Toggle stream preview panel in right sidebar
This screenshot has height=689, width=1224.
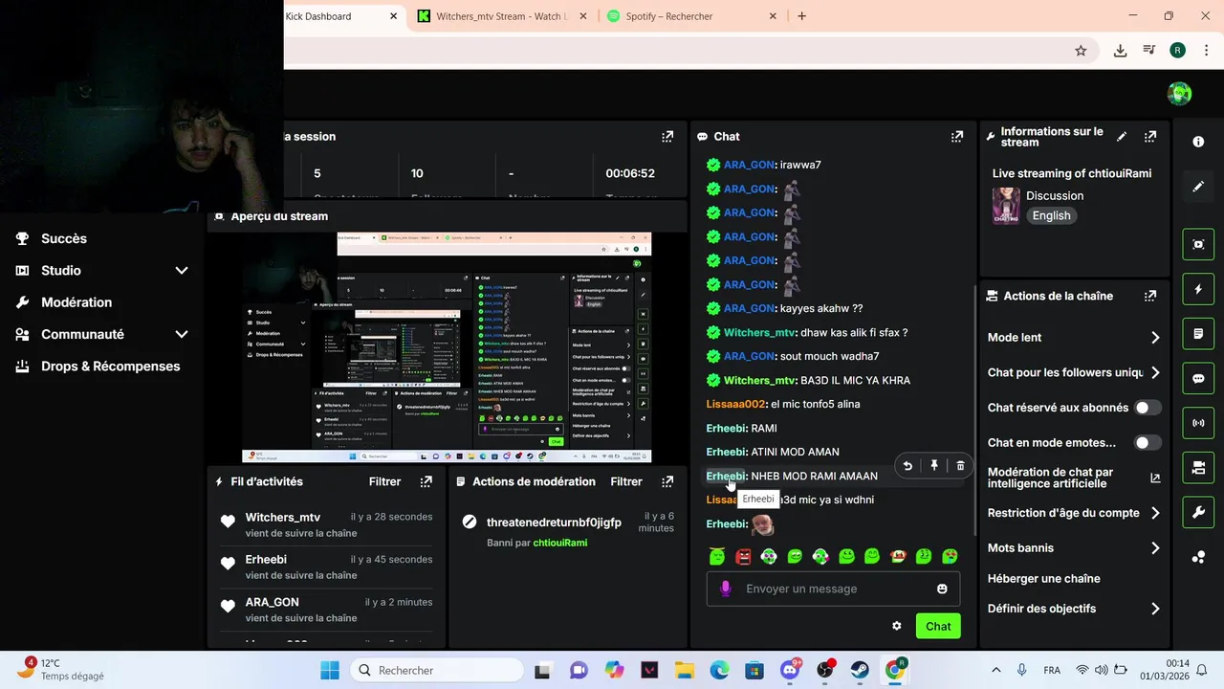pyautogui.click(x=1198, y=244)
